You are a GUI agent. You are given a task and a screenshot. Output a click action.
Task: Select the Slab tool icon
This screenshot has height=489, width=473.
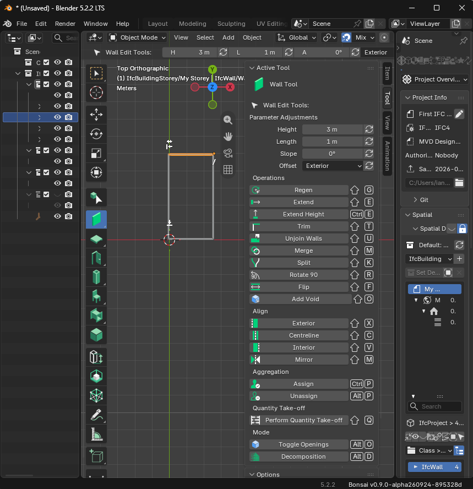tap(96, 239)
